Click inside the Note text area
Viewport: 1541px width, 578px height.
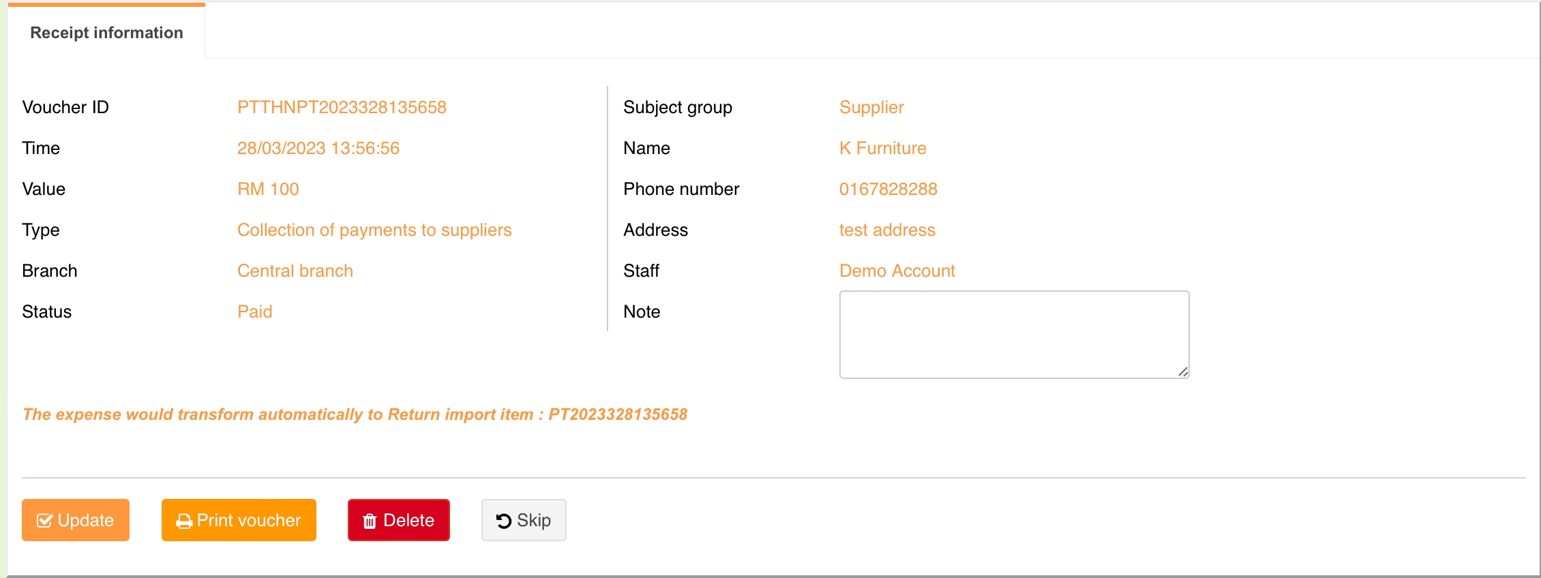click(1013, 334)
